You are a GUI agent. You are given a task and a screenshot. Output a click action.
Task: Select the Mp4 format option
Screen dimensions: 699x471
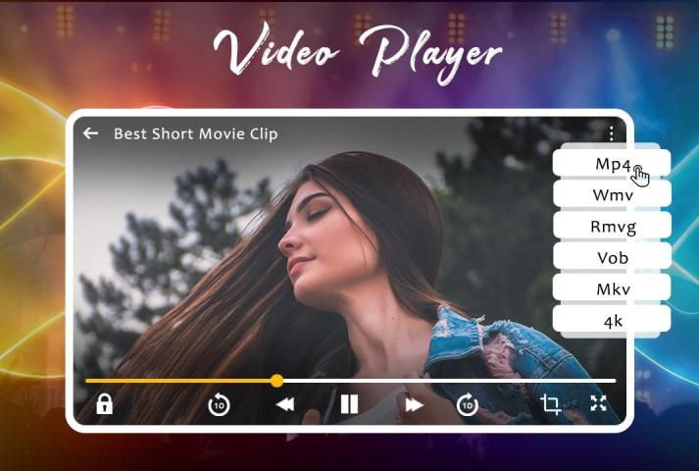612,164
